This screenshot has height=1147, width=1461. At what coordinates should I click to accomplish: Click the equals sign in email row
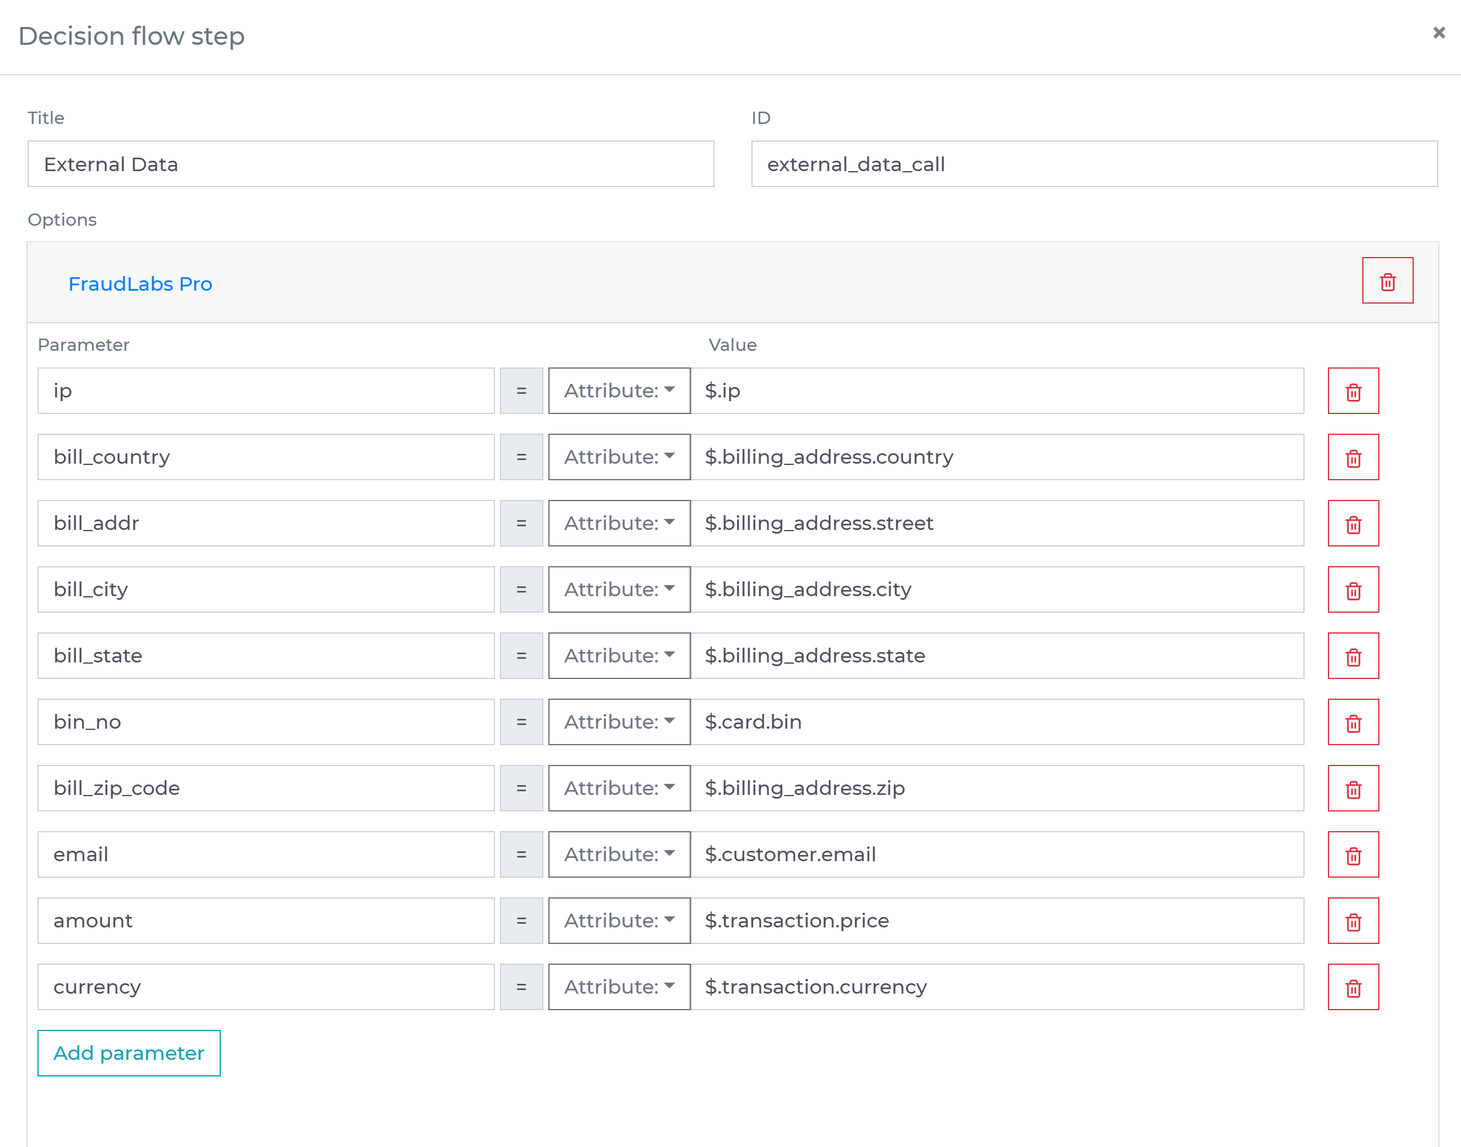(x=522, y=855)
